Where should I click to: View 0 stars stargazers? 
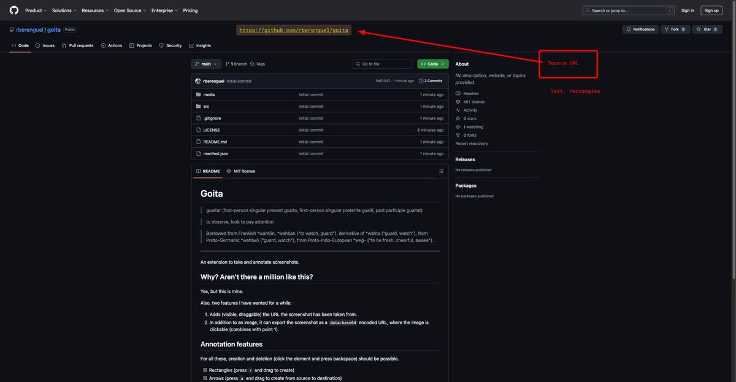[466, 118]
